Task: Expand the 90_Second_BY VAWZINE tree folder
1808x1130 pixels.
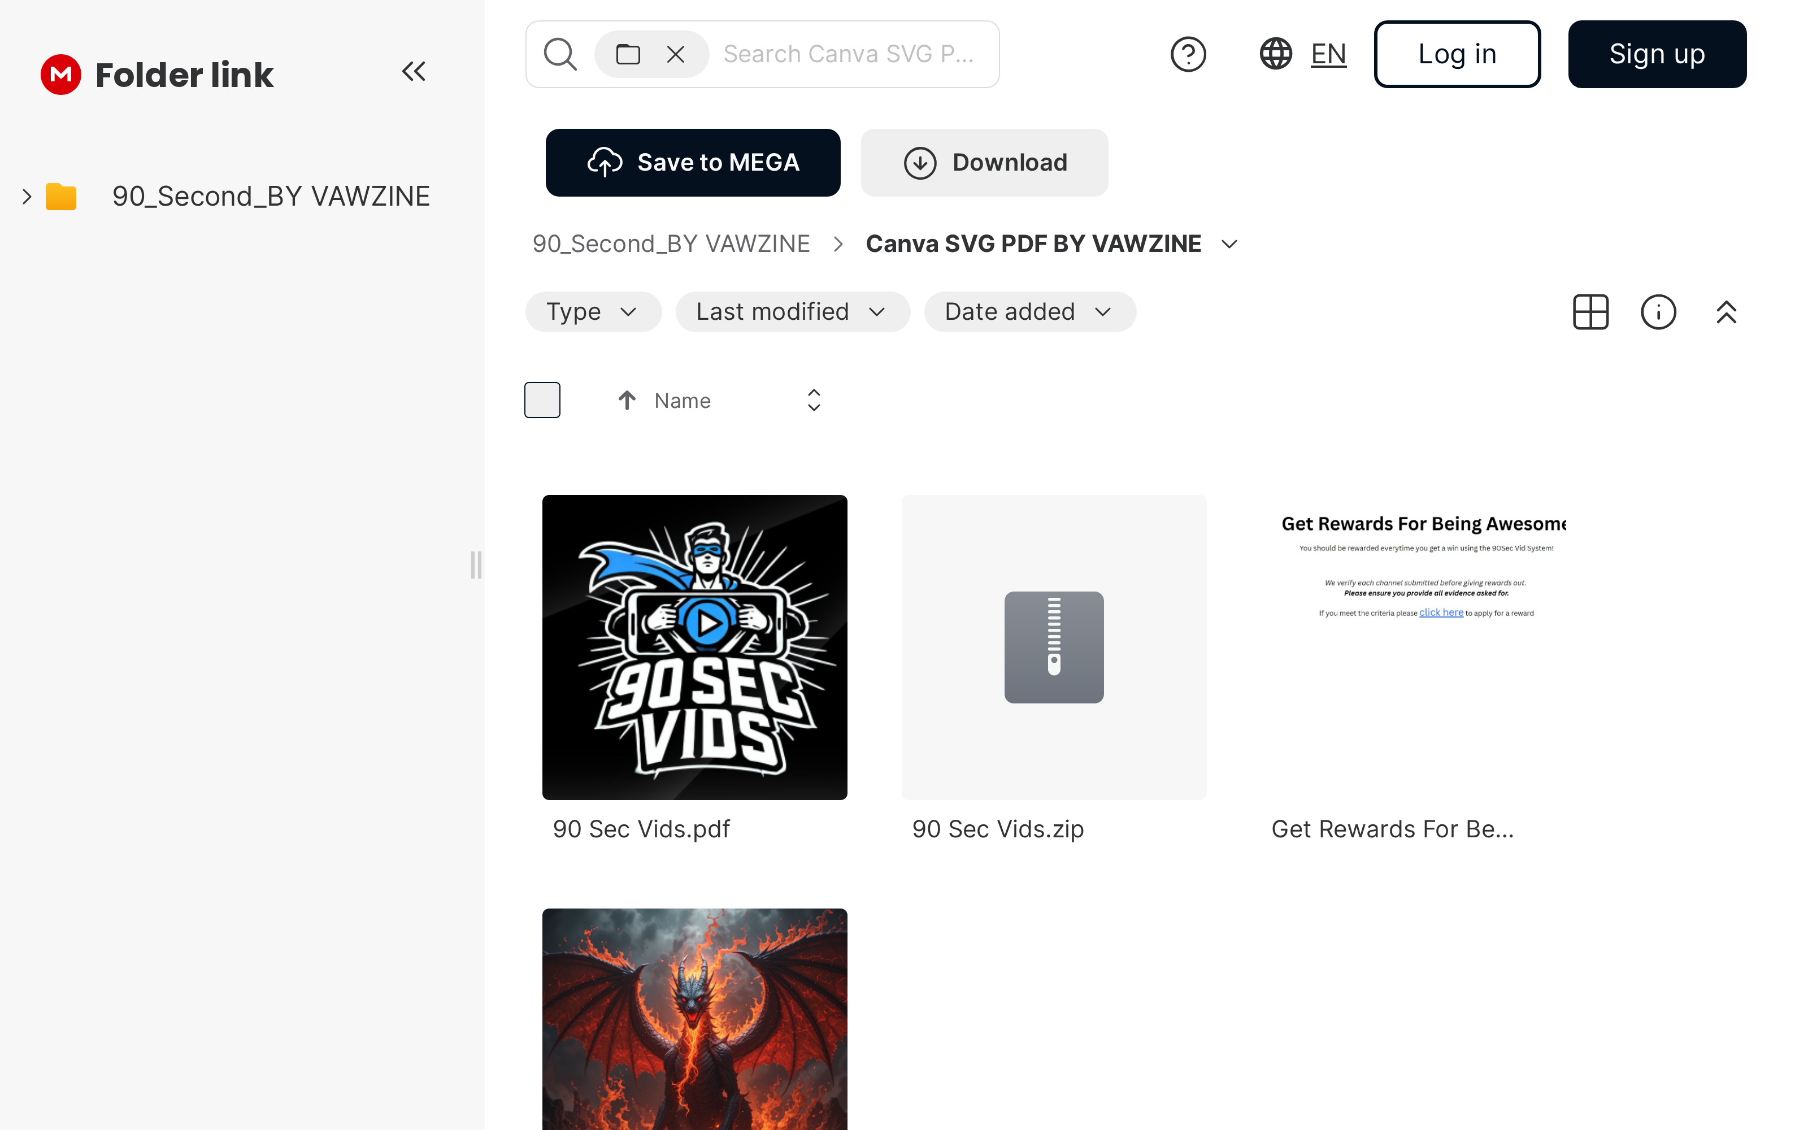Action: coord(27,197)
